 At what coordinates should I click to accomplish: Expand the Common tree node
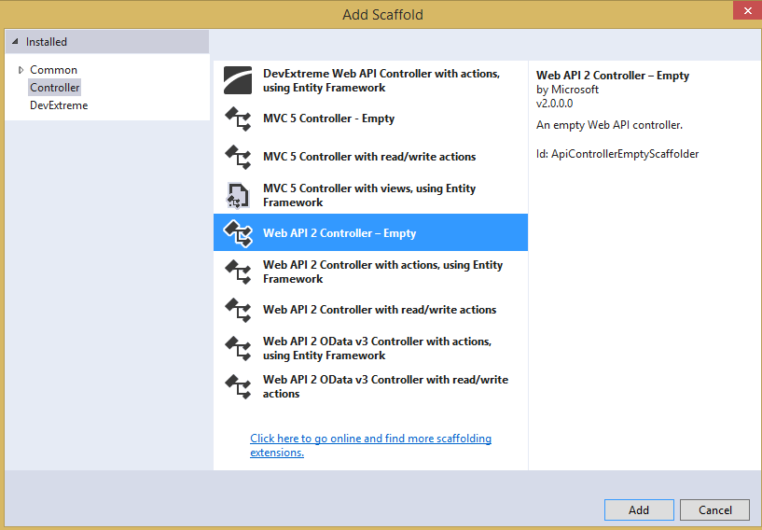(21, 70)
